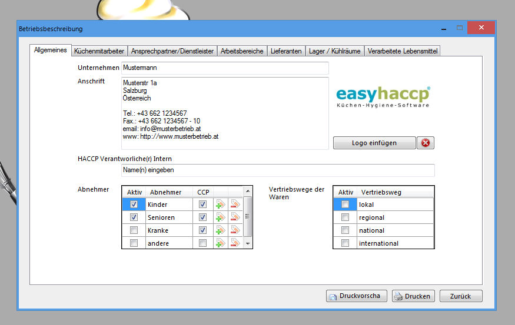Switch to the Arbeitsbereiche tab
The width and height of the screenshot is (515, 325).
point(242,51)
